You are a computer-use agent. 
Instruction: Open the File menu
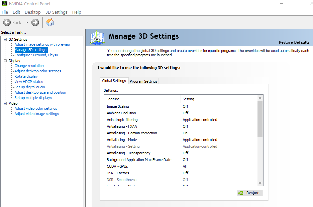pyautogui.click(x=5, y=12)
